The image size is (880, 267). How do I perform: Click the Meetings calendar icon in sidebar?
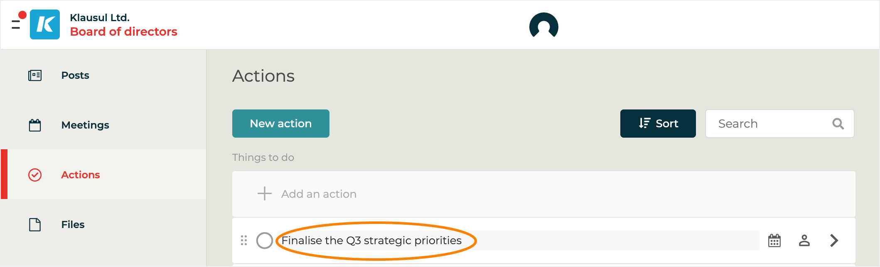point(35,125)
